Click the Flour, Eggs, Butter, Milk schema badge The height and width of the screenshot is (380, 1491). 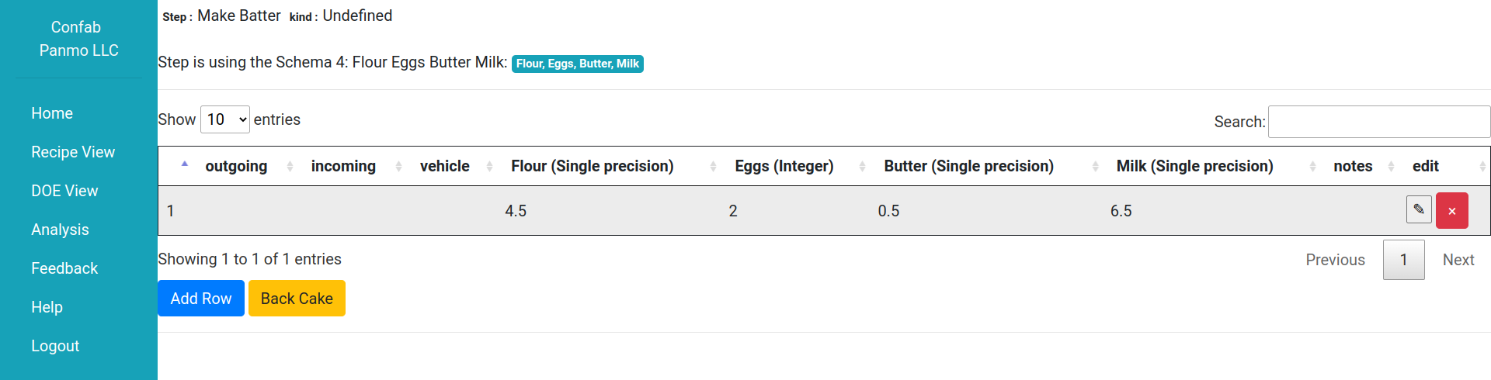(578, 64)
